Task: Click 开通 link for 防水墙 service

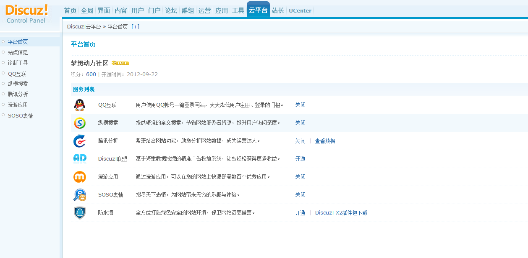Action: [300, 213]
